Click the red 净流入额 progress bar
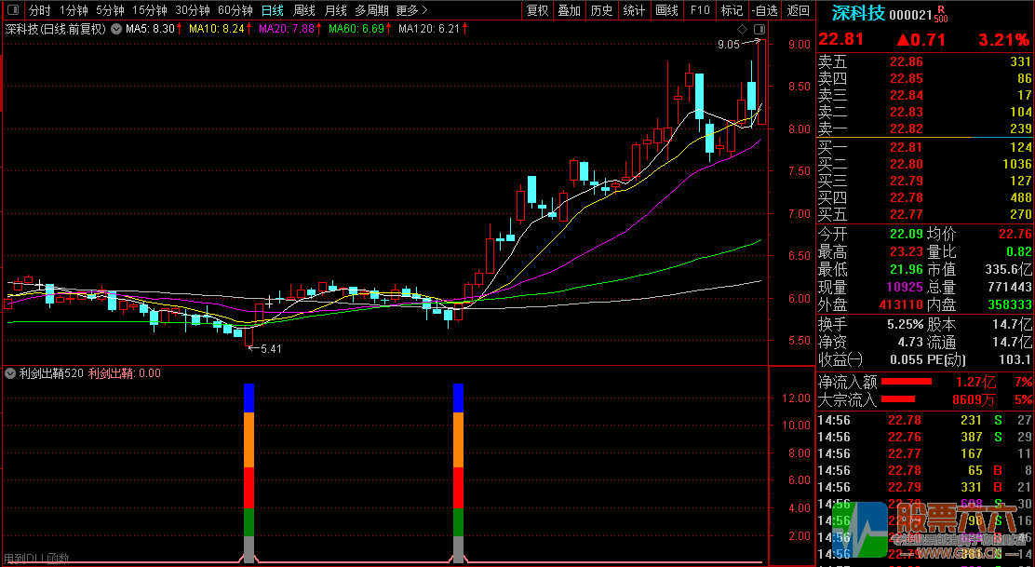The height and width of the screenshot is (567, 1035). (906, 382)
